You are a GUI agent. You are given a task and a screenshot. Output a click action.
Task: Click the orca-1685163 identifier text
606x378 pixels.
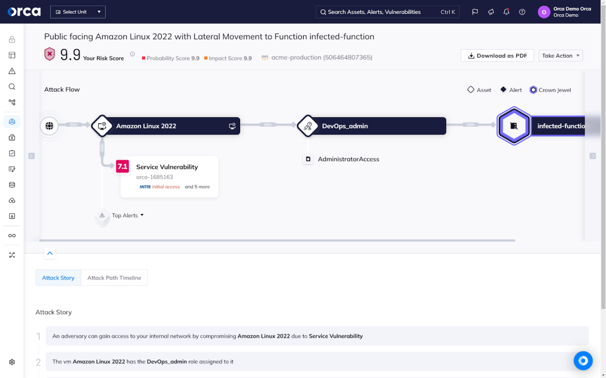point(155,177)
